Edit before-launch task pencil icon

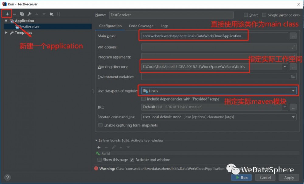(114, 147)
